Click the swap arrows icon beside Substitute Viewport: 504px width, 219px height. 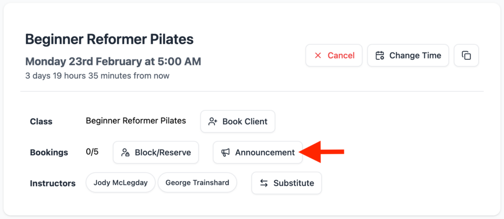point(264,183)
